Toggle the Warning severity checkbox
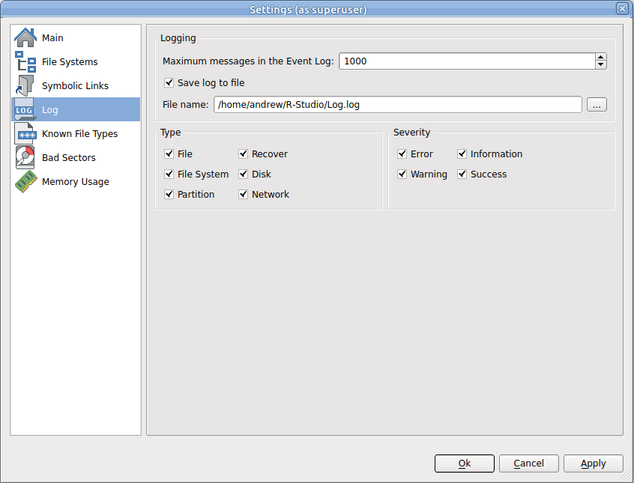Image resolution: width=634 pixels, height=483 pixels. [402, 174]
